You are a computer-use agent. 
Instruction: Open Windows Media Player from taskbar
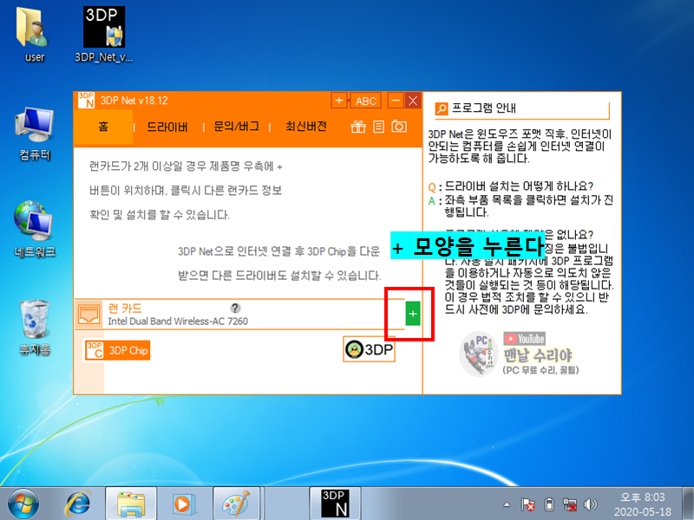pyautogui.click(x=182, y=504)
